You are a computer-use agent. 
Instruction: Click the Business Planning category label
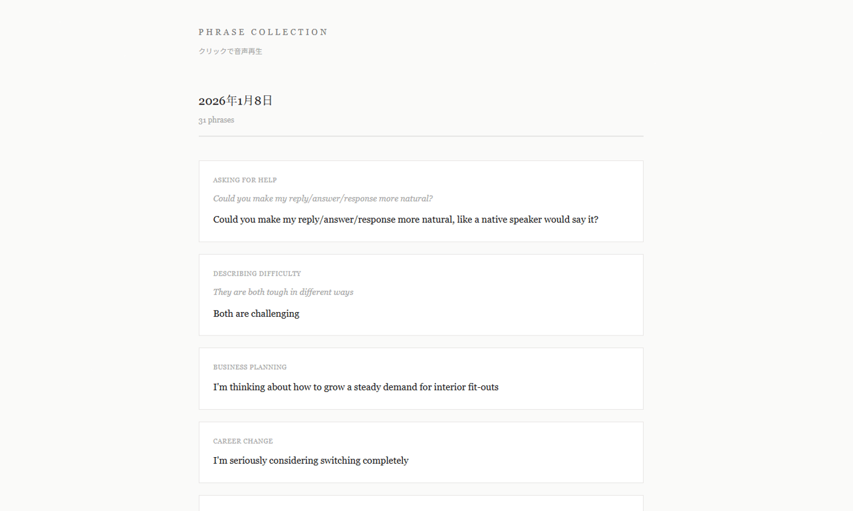(249, 367)
